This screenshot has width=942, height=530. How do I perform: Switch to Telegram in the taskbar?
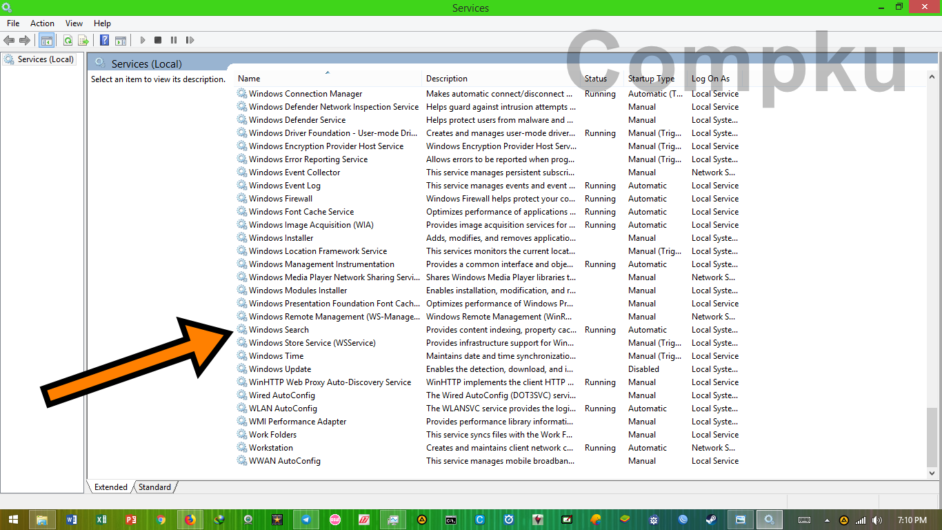click(x=306, y=520)
